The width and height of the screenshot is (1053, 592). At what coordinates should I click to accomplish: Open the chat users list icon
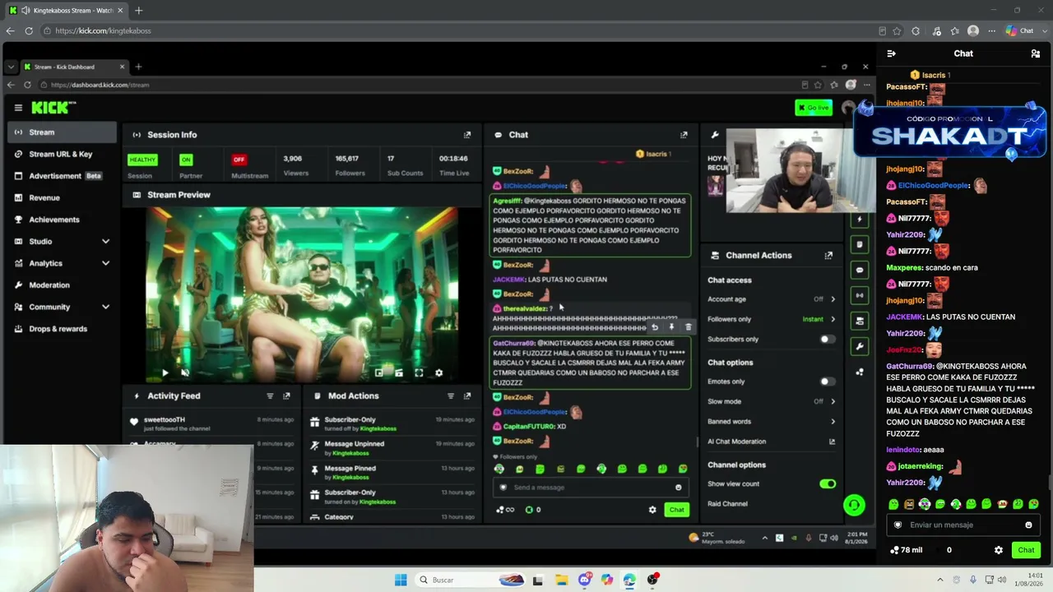click(1036, 53)
